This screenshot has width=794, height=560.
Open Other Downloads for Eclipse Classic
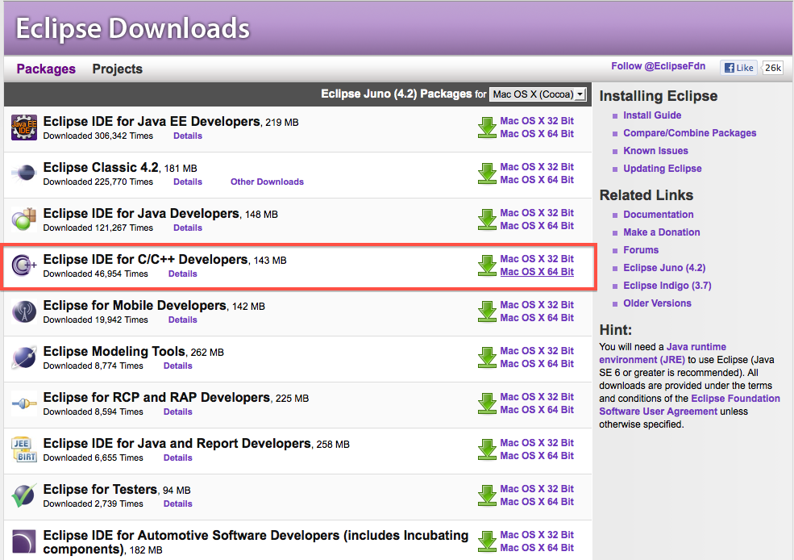pos(267,182)
